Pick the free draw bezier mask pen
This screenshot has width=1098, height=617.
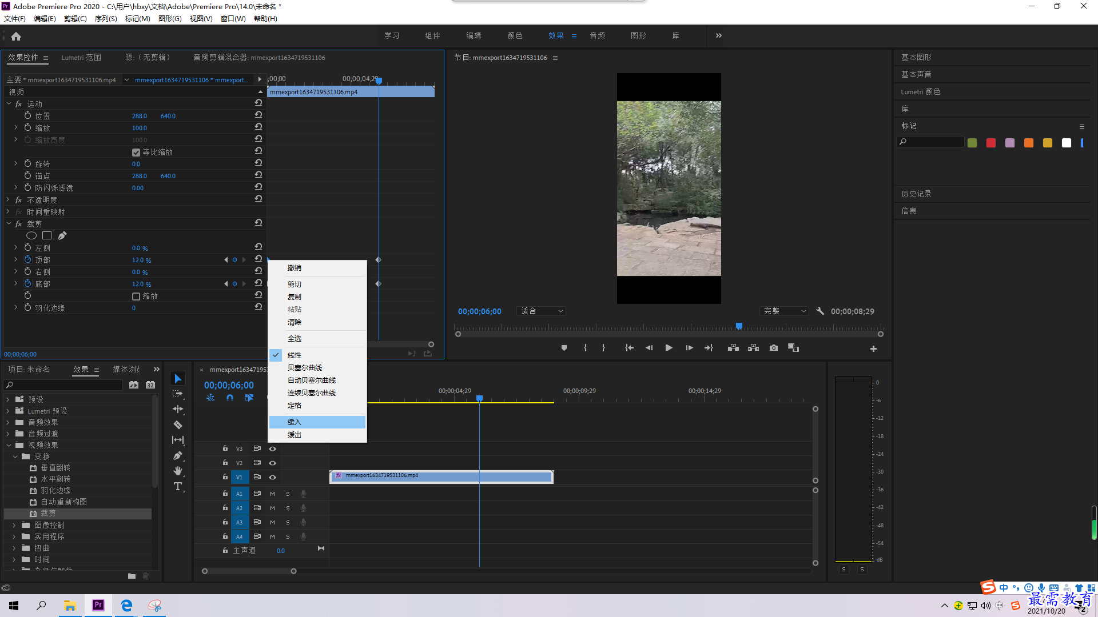62,235
